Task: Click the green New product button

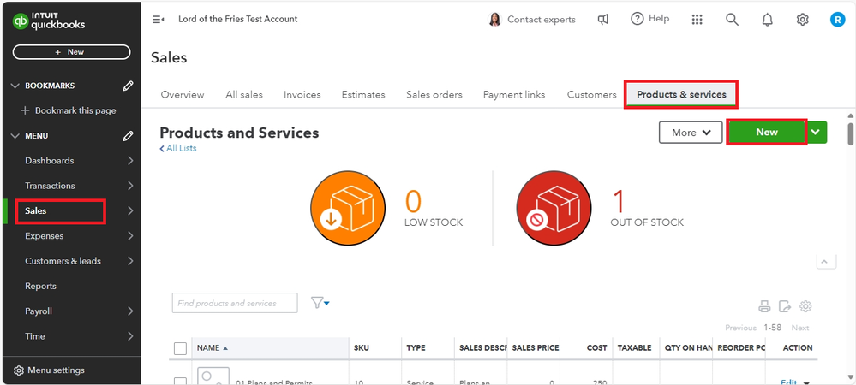Action: pyautogui.click(x=767, y=133)
